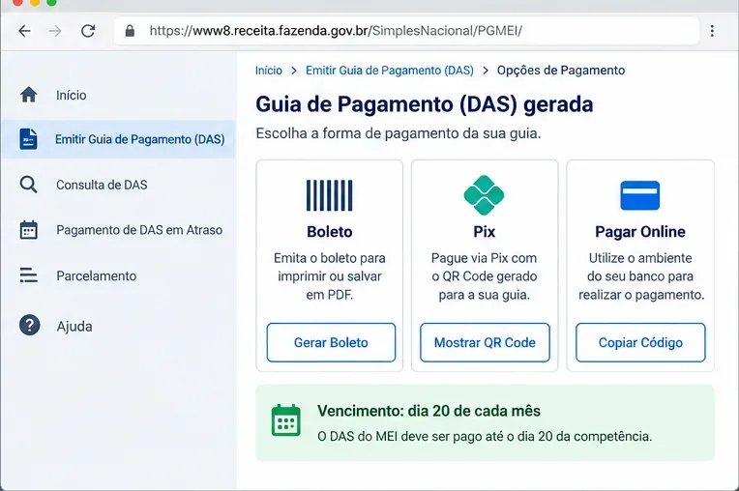Click the chevron after Início breadcrumb

[294, 71]
